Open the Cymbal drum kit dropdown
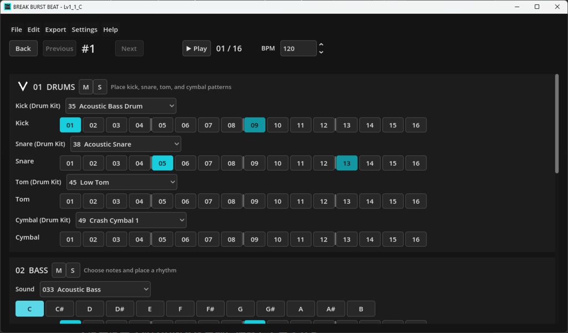This screenshot has height=333, width=568. coord(131,220)
